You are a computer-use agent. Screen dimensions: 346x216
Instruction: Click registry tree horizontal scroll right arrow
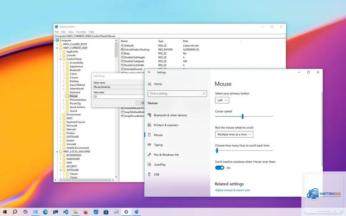tap(113, 180)
